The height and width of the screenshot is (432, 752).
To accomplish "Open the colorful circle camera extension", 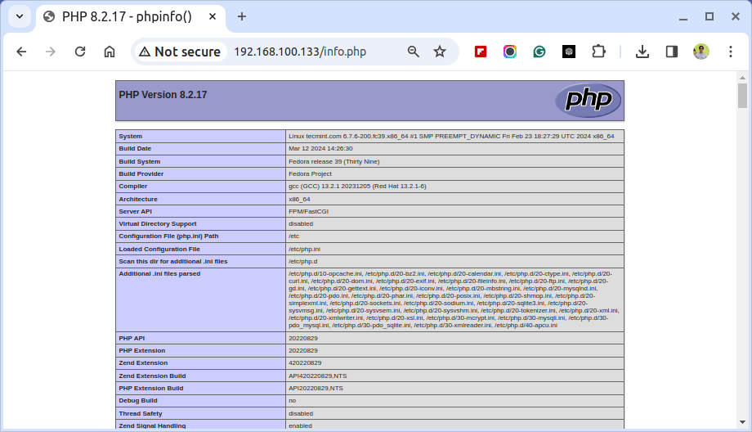I will [x=510, y=52].
